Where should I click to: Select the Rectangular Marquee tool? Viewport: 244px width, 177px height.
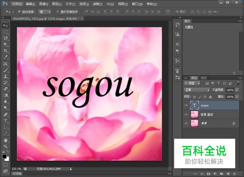[x=6, y=32]
